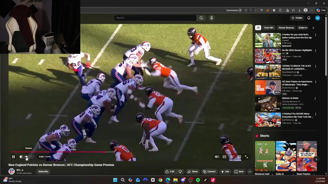Screen dimensions: 328x184
Task: Focus the YouTube search box
Action: 155,18
